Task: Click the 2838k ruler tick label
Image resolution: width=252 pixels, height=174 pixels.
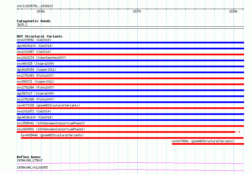Action: (x=233, y=11)
